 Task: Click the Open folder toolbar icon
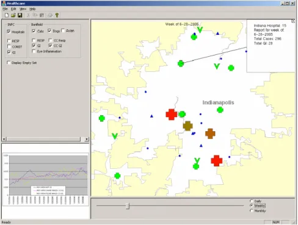[x=13, y=15]
